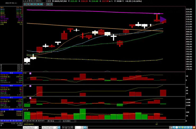Select the 投信 blue panel header
Viewport: 196px width, 129px height.
11,86
